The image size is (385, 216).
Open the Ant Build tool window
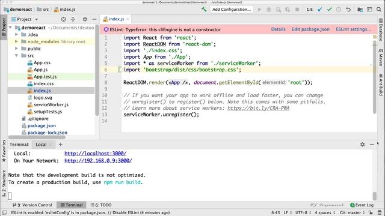381,85
